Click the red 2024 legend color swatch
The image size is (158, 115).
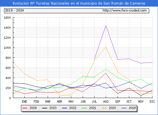[x=25, y=108]
